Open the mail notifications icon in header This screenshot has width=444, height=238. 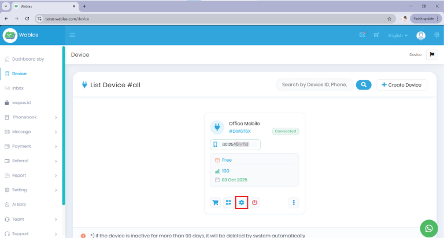pos(362,35)
